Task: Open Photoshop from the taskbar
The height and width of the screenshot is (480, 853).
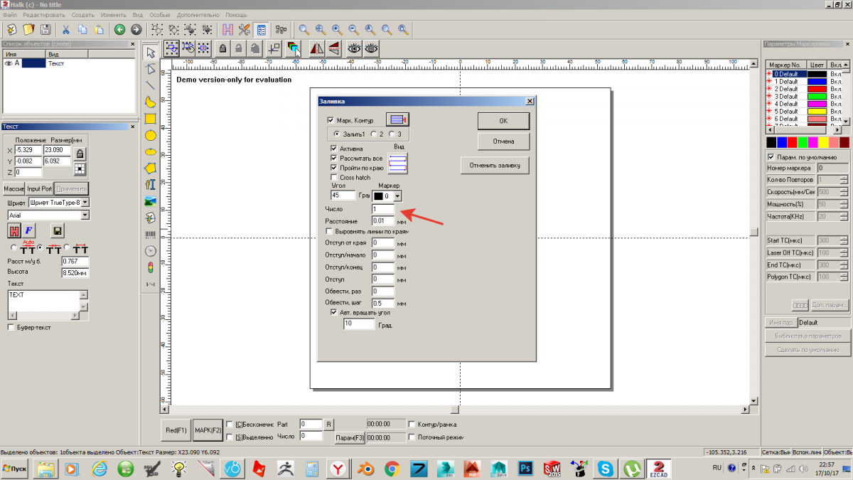Action: (526, 469)
